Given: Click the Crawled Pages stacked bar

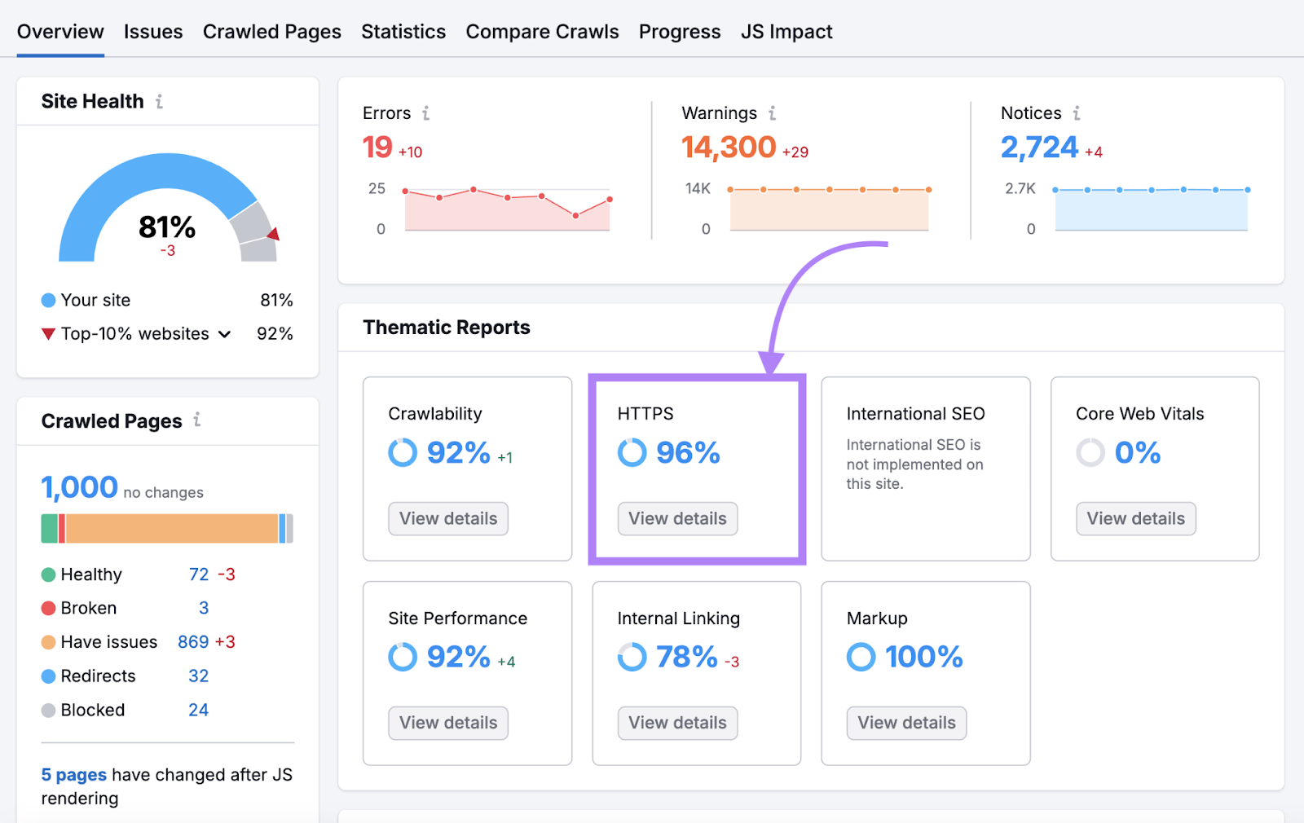Looking at the screenshot, I should point(167,528).
